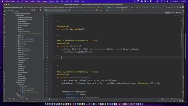
Task: Open the Build menu
Action: (x=58, y=1)
